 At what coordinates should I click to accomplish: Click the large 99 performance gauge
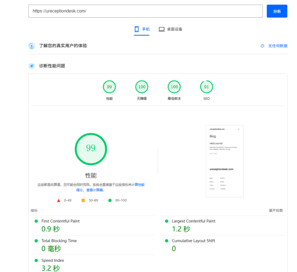91,149
